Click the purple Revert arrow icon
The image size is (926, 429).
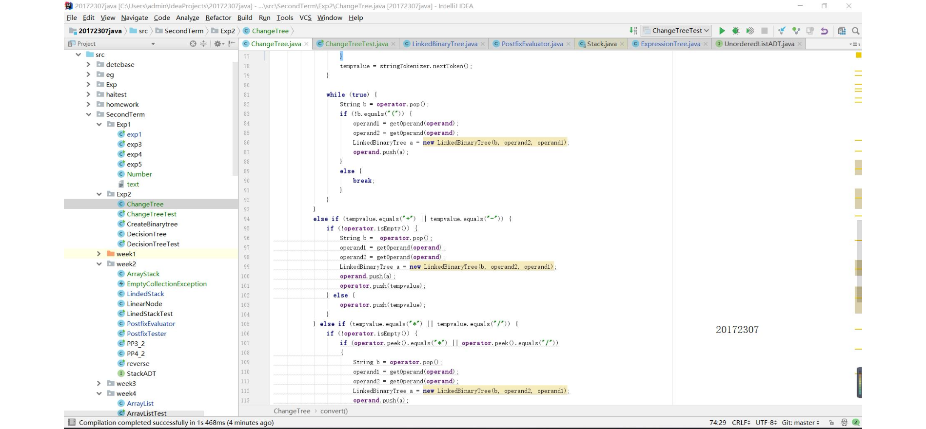[824, 31]
